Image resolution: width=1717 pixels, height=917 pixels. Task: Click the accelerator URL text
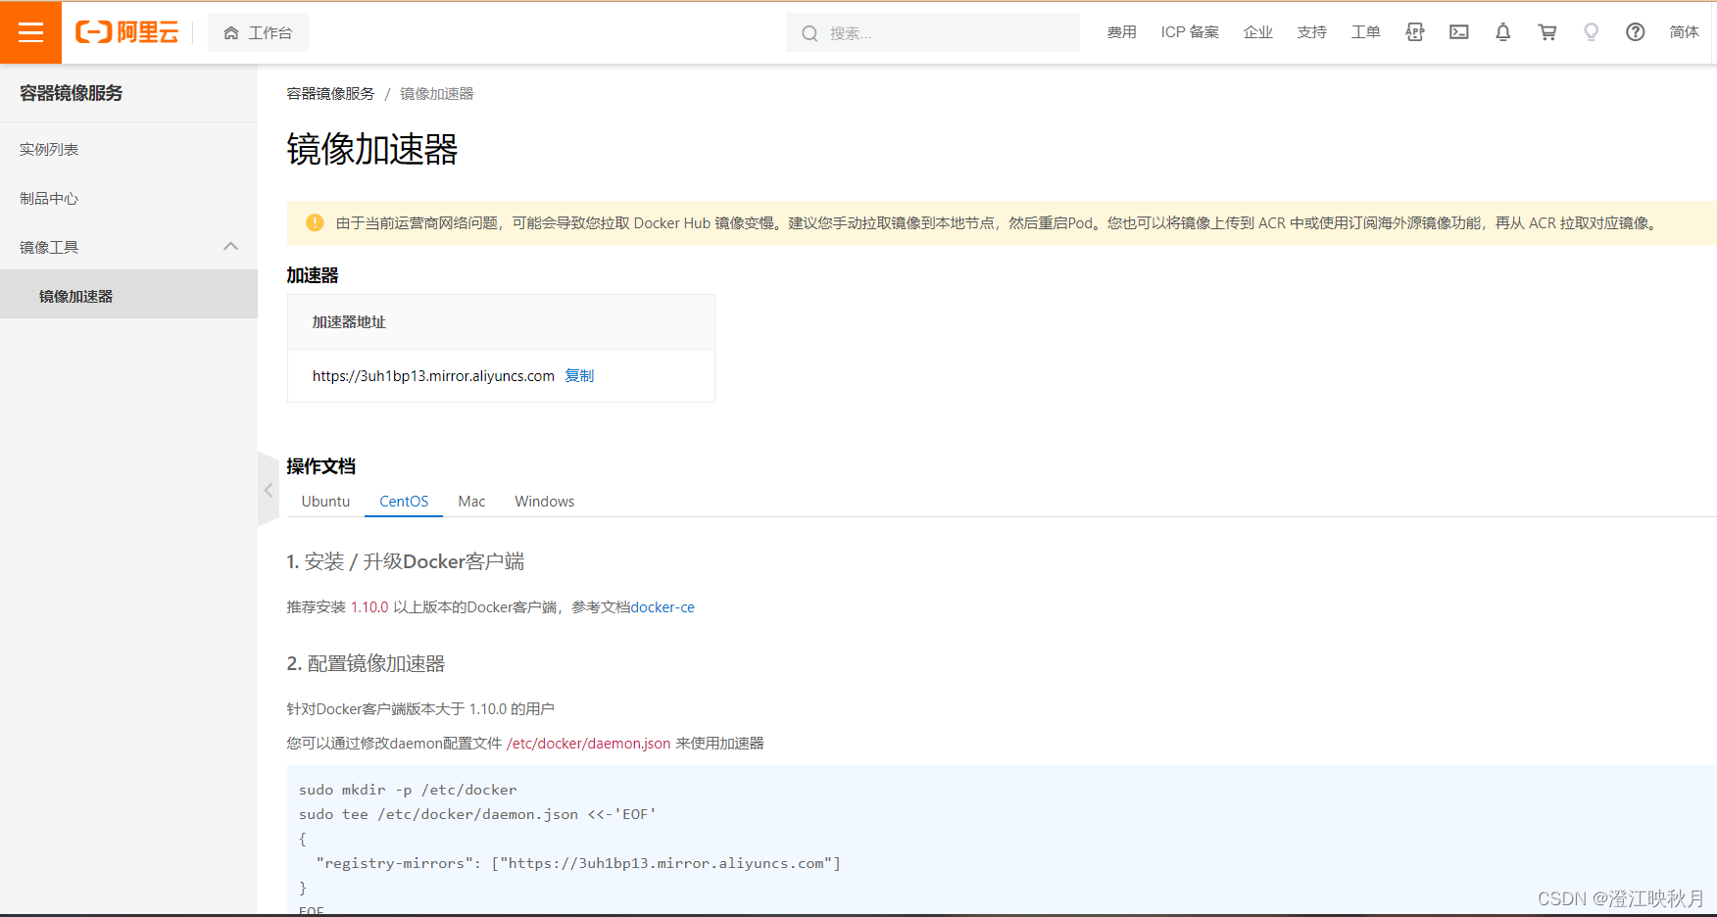[433, 376]
